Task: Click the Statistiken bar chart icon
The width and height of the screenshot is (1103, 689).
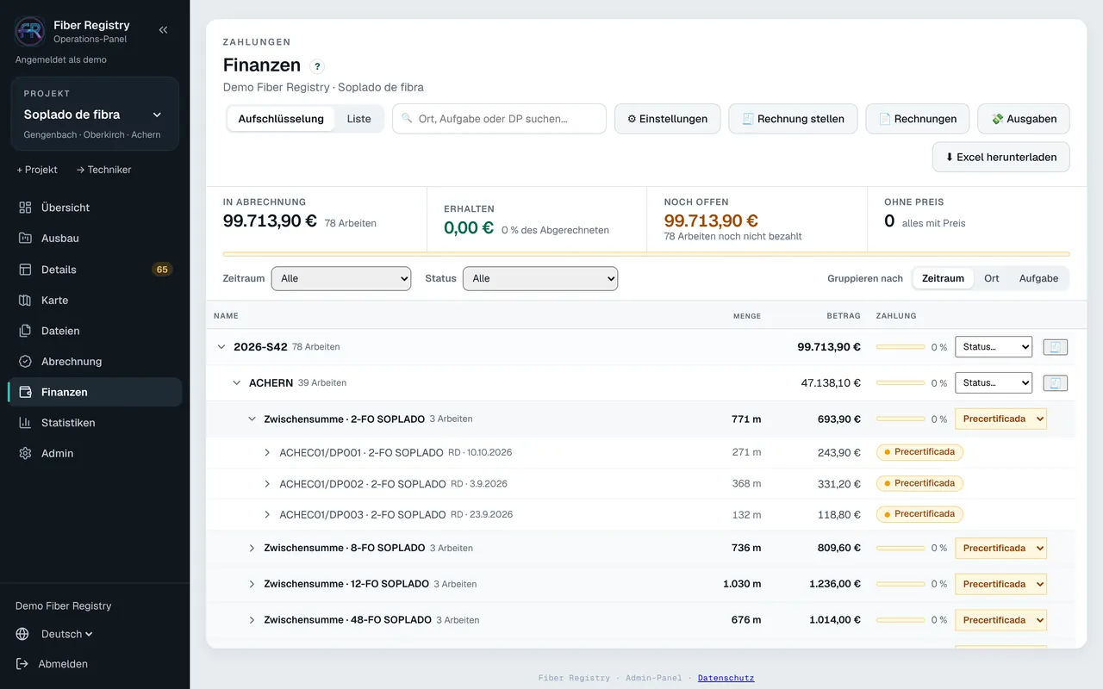Action: tap(25, 423)
